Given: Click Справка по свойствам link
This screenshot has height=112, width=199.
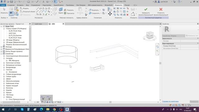Looking at the screenshot, I should coord(170,101).
